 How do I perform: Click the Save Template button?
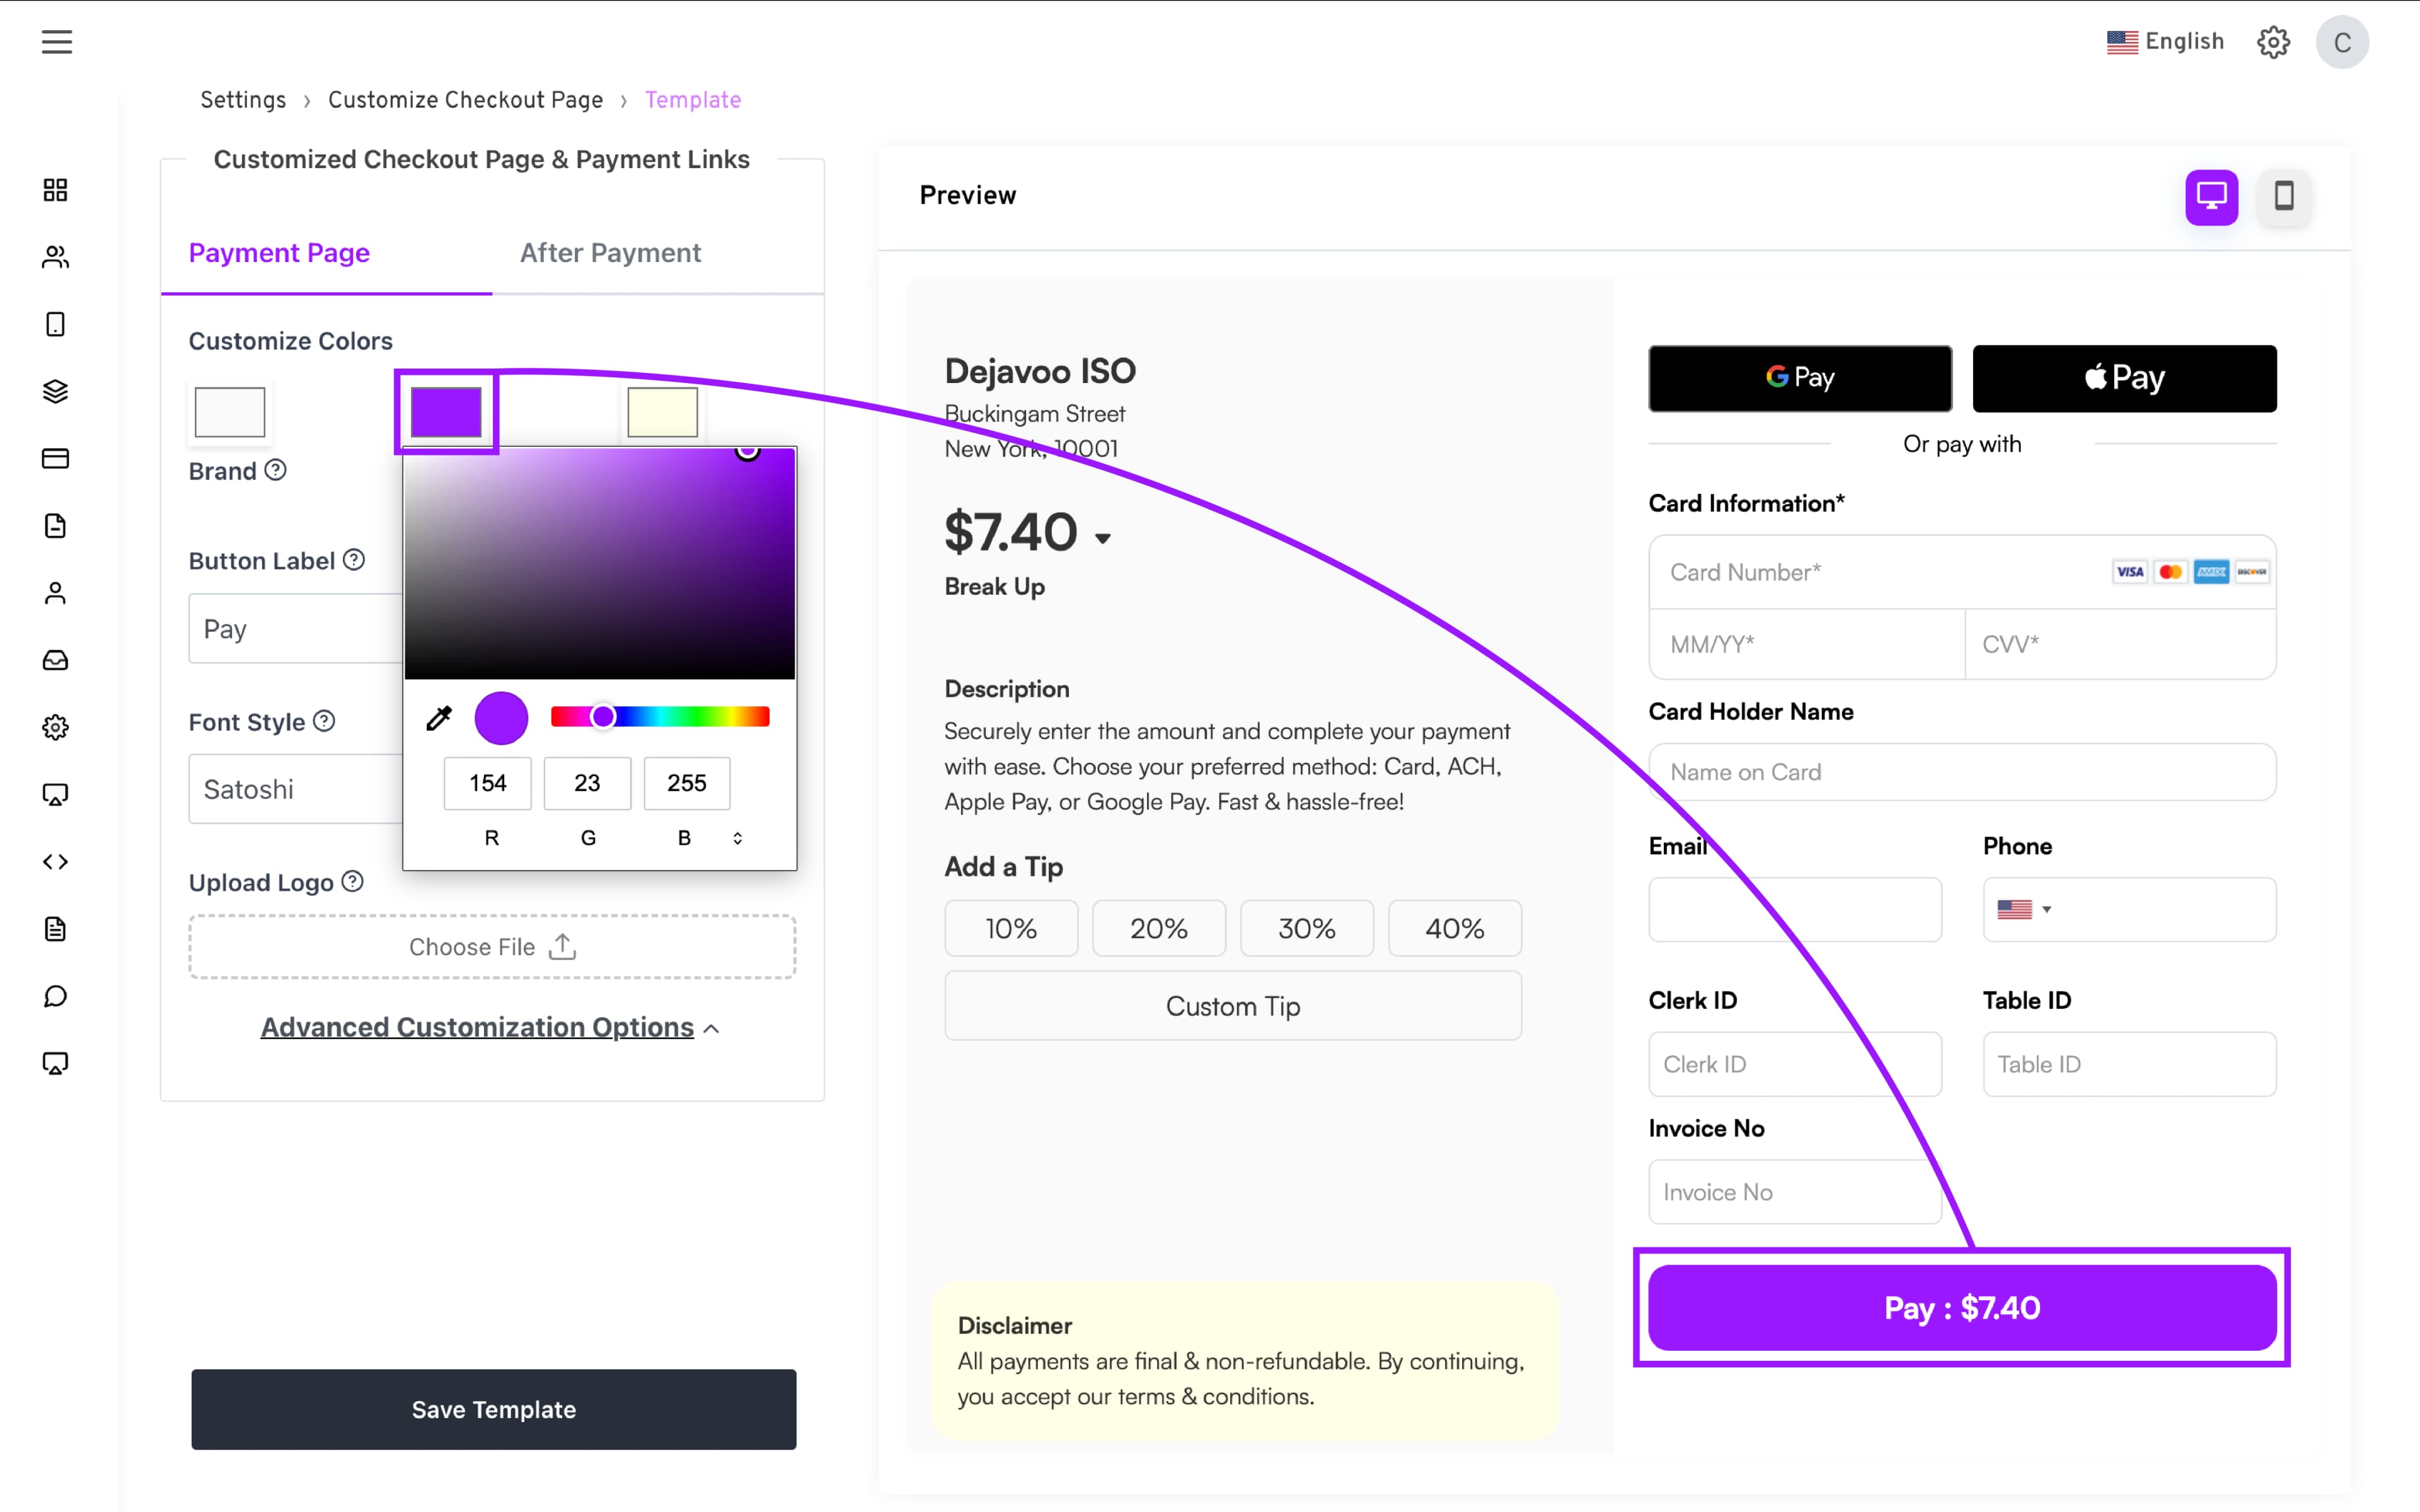[493, 1409]
